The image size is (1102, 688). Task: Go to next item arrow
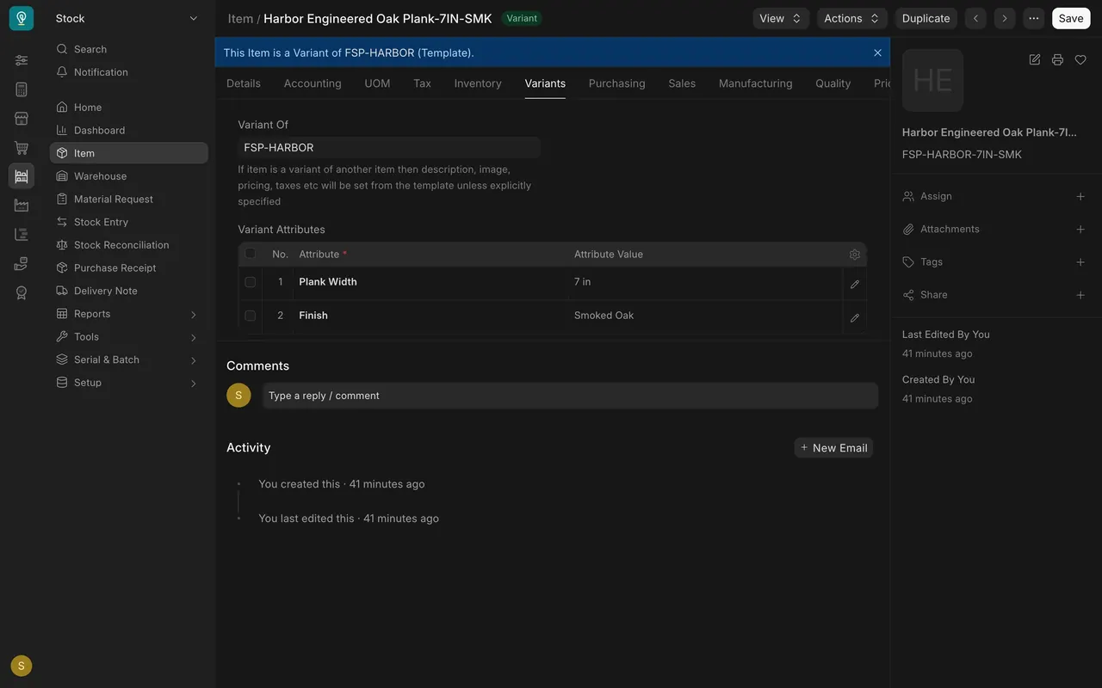(x=1004, y=18)
